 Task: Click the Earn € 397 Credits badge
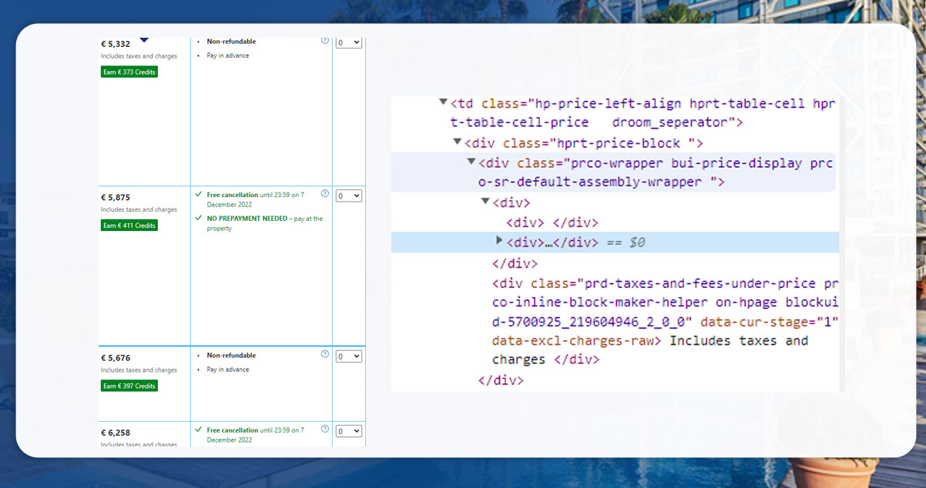pyautogui.click(x=129, y=386)
